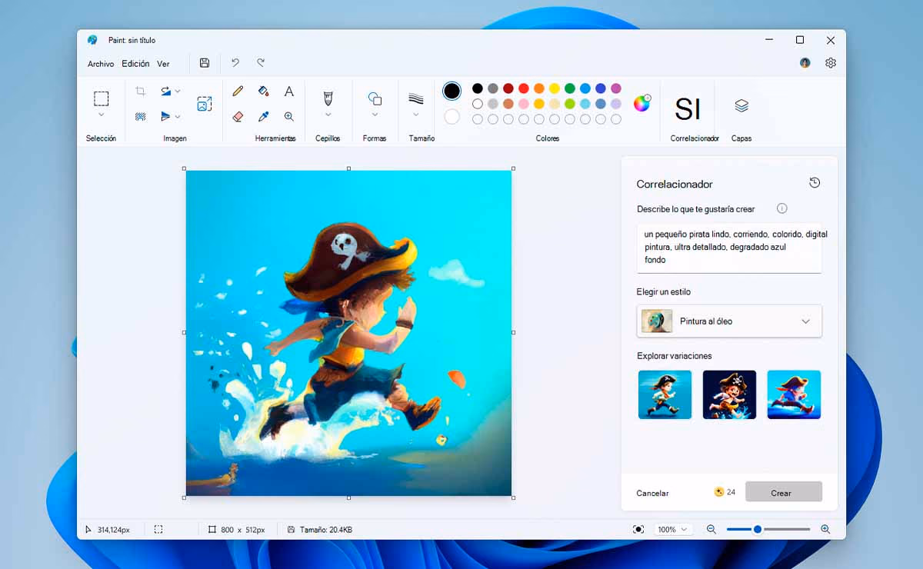Image resolution: width=923 pixels, height=569 pixels.
Task: Activate the black Color 1 selector
Action: tap(452, 91)
